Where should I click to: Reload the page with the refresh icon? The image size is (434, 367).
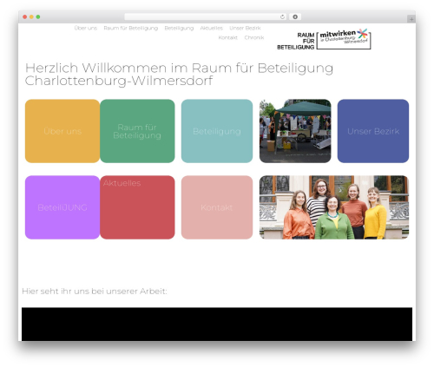click(282, 16)
